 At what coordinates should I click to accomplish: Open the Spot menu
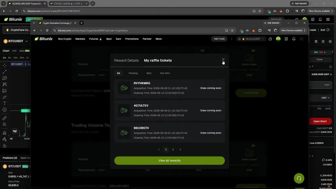pyautogui.click(x=109, y=39)
